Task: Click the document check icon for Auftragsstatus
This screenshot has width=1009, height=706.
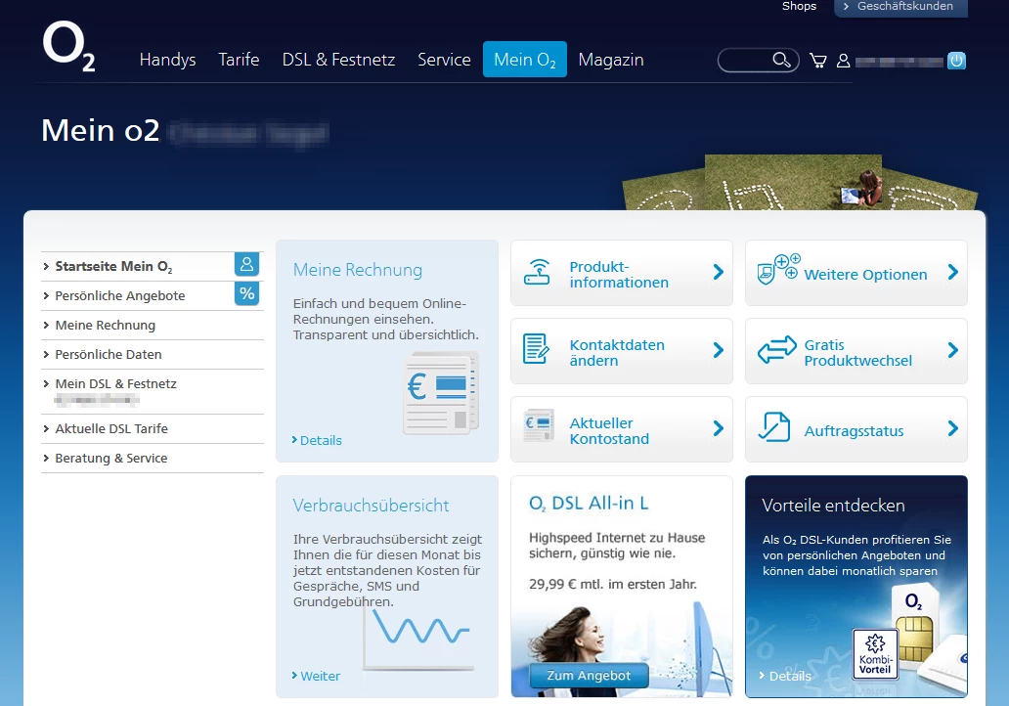Action: [774, 426]
